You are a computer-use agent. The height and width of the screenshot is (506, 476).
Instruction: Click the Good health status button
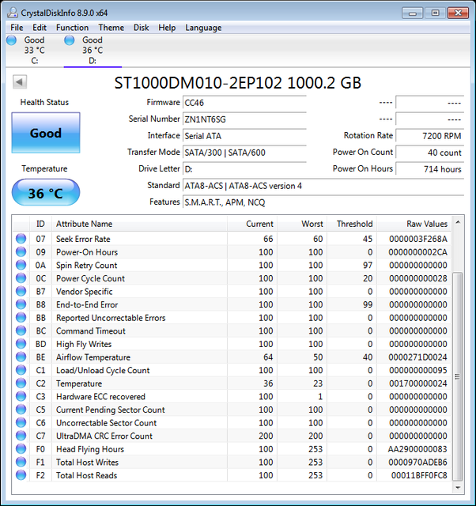[x=46, y=133]
